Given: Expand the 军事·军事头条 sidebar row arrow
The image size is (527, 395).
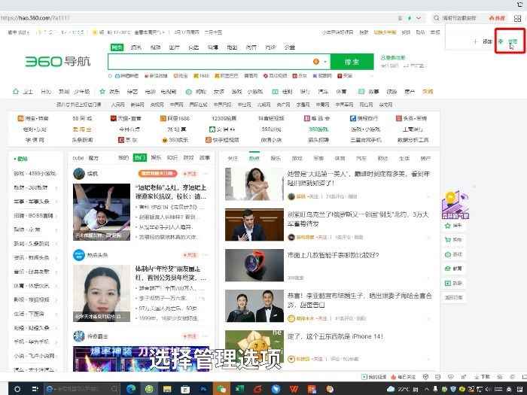Looking at the screenshot, I should [56, 202].
